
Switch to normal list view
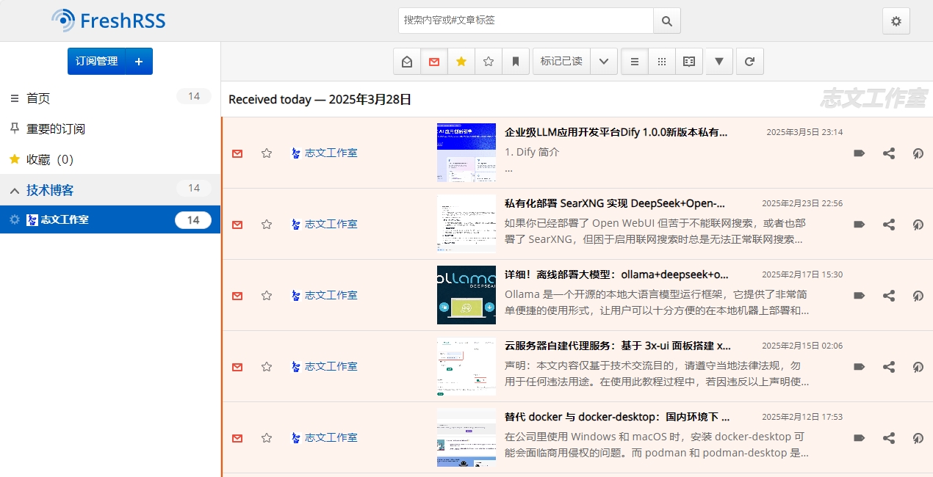635,62
